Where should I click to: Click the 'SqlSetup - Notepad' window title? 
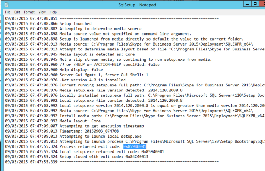tap(137, 5)
